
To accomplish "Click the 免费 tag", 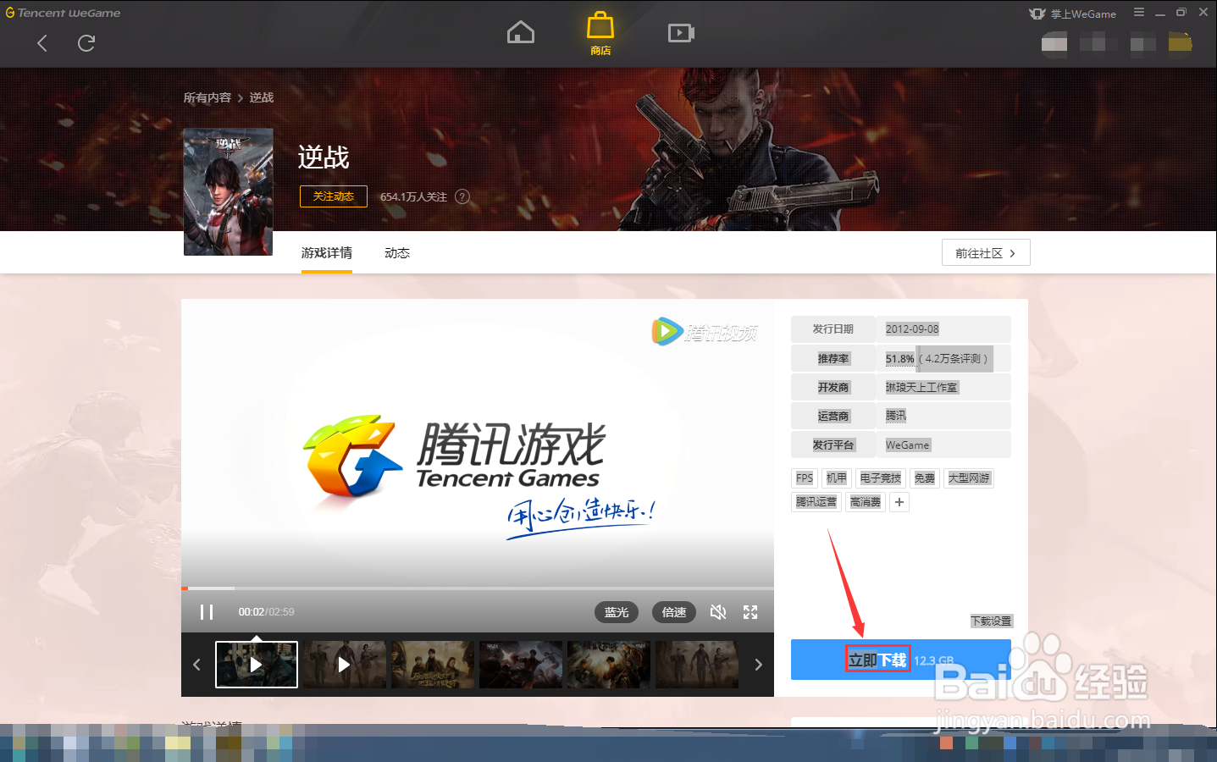I will pyautogui.click(x=925, y=478).
